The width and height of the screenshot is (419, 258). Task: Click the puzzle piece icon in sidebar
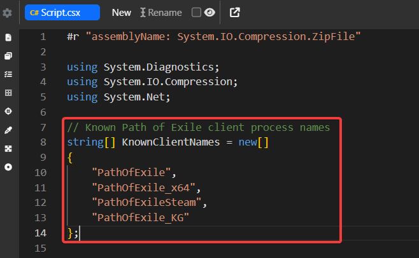click(x=8, y=148)
